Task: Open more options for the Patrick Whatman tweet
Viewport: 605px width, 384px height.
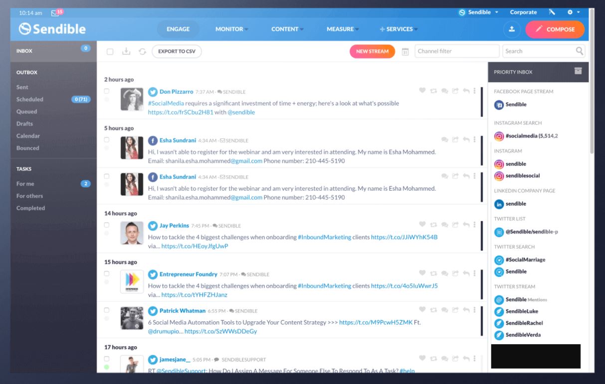Action: [474, 310]
